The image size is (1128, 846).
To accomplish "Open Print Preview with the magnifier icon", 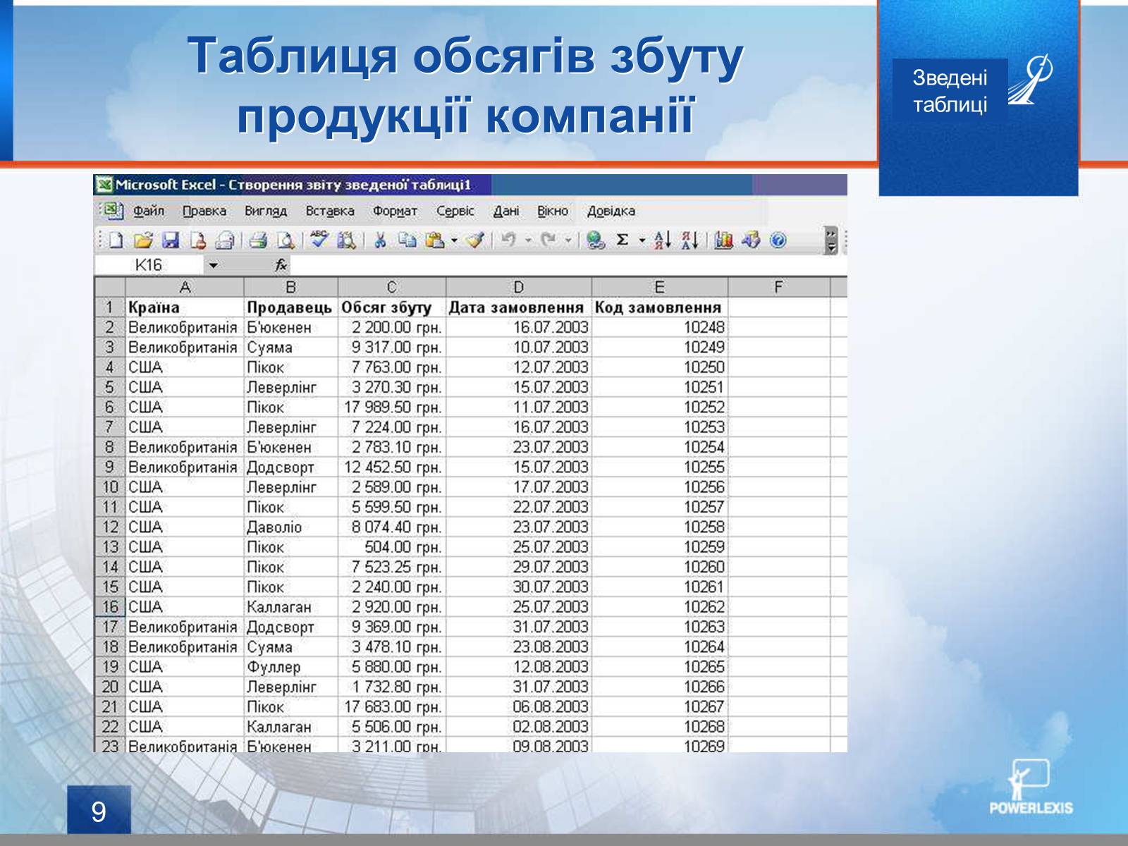I will click(285, 241).
